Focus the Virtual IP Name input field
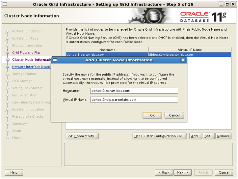The image size is (238, 179). pyautogui.click(x=134, y=100)
